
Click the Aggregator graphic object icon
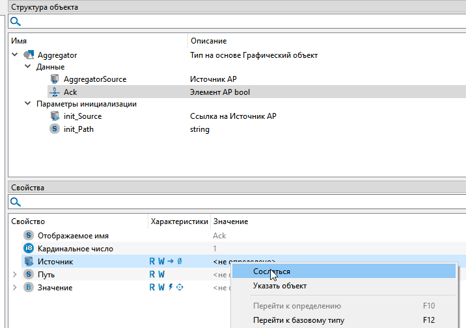point(28,55)
